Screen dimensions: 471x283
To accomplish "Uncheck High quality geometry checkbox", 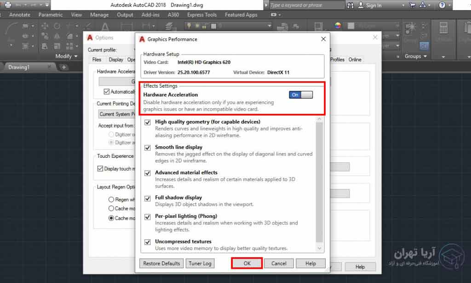I will (148, 122).
